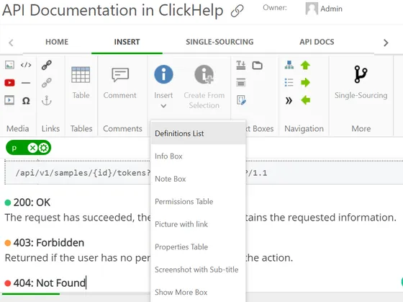Screen dimensions: 403x302
Task: Insert an anchor bookmark
Action: (47, 100)
